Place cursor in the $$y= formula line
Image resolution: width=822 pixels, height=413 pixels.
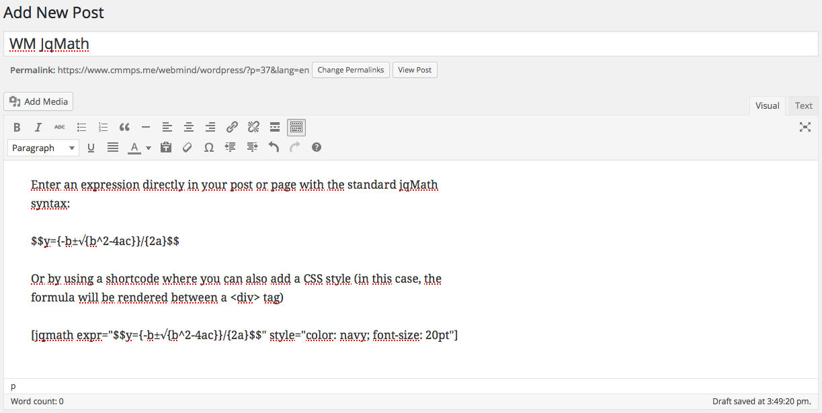point(105,241)
